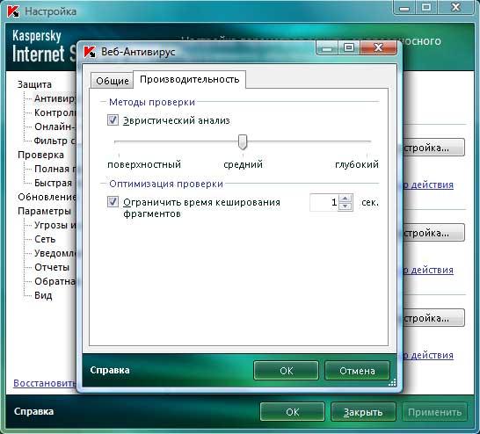Click the Kaspersky logo in Веб-Антивирус title bar
The image size is (480, 434).
click(90, 52)
